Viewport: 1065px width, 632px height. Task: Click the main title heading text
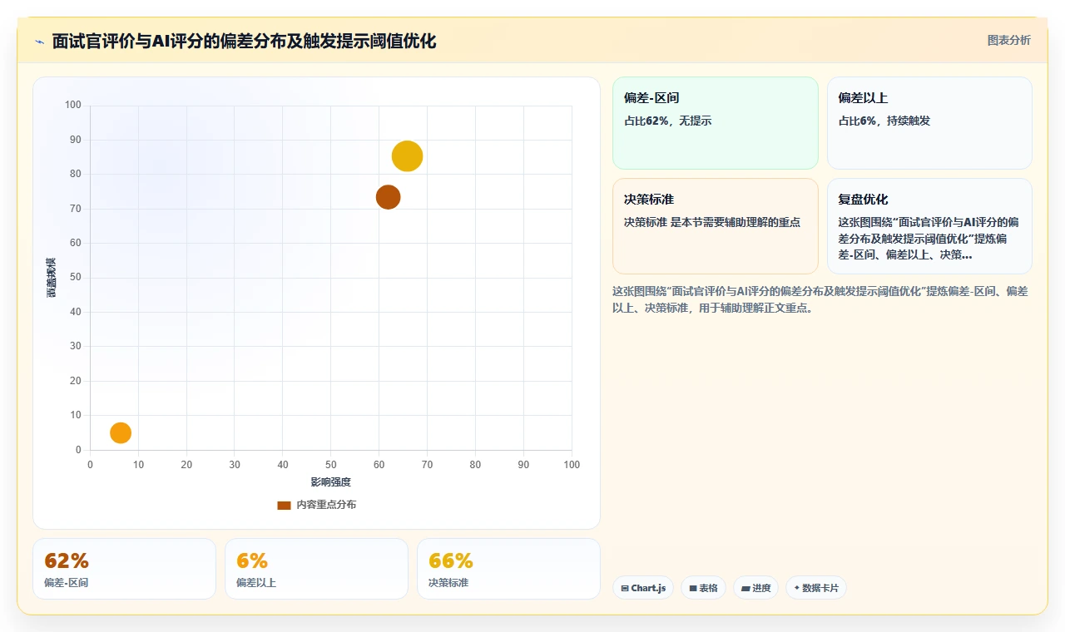[244, 41]
